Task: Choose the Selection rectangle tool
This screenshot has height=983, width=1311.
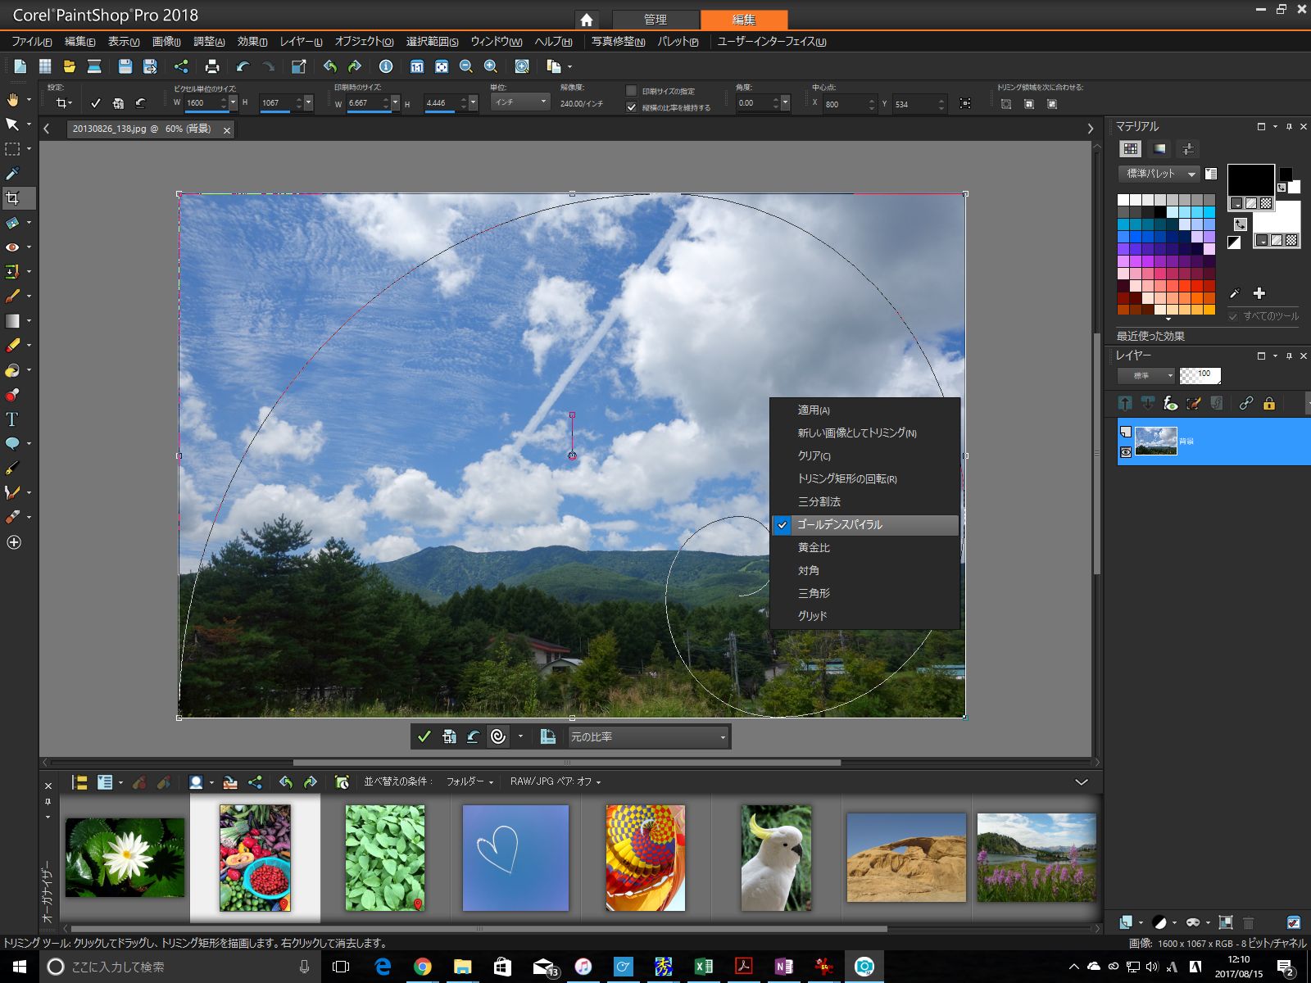Action: point(13,149)
